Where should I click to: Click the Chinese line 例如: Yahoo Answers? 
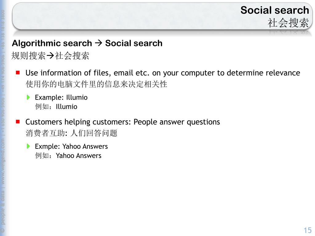tap(68, 155)
